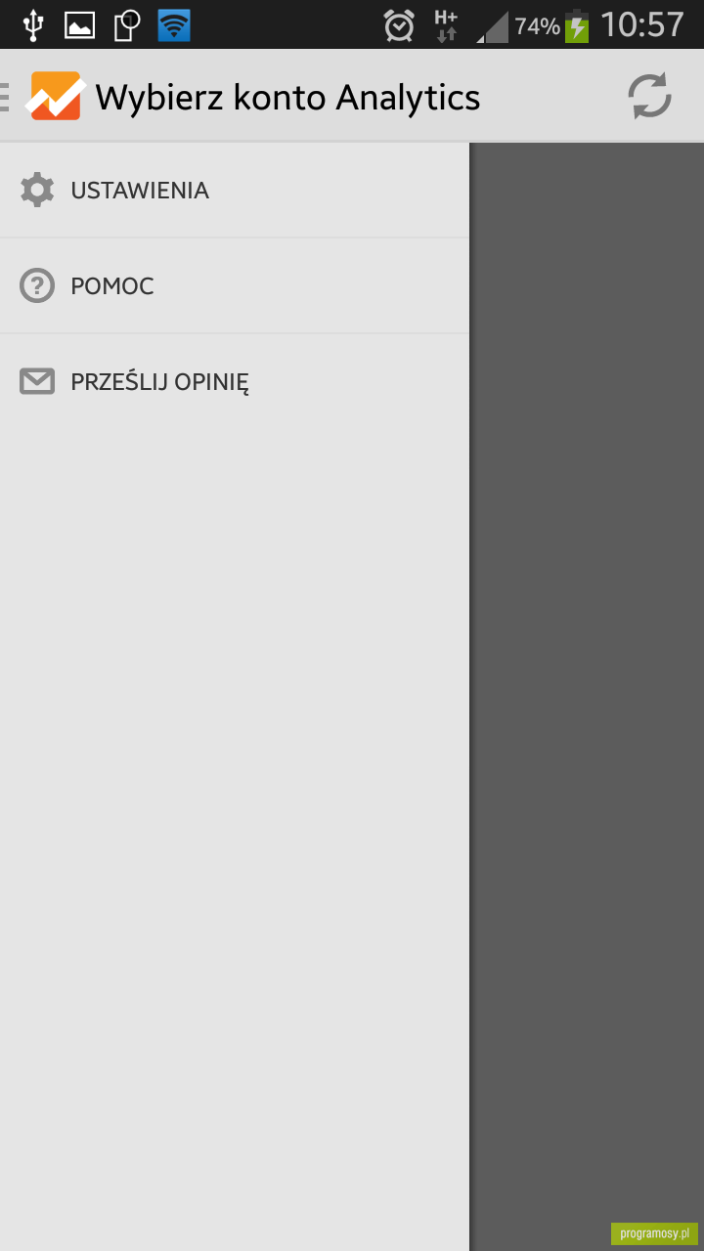The height and width of the screenshot is (1251, 704).
Task: Tap the dimmed area to dismiss drawer
Action: click(587, 684)
